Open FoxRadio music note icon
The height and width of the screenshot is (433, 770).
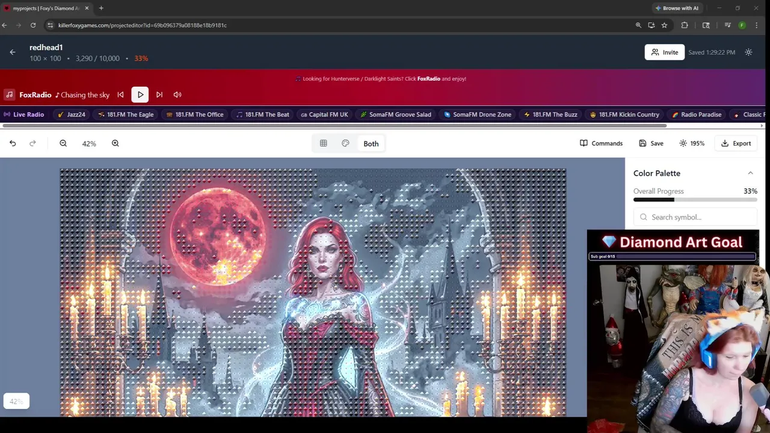click(x=9, y=94)
